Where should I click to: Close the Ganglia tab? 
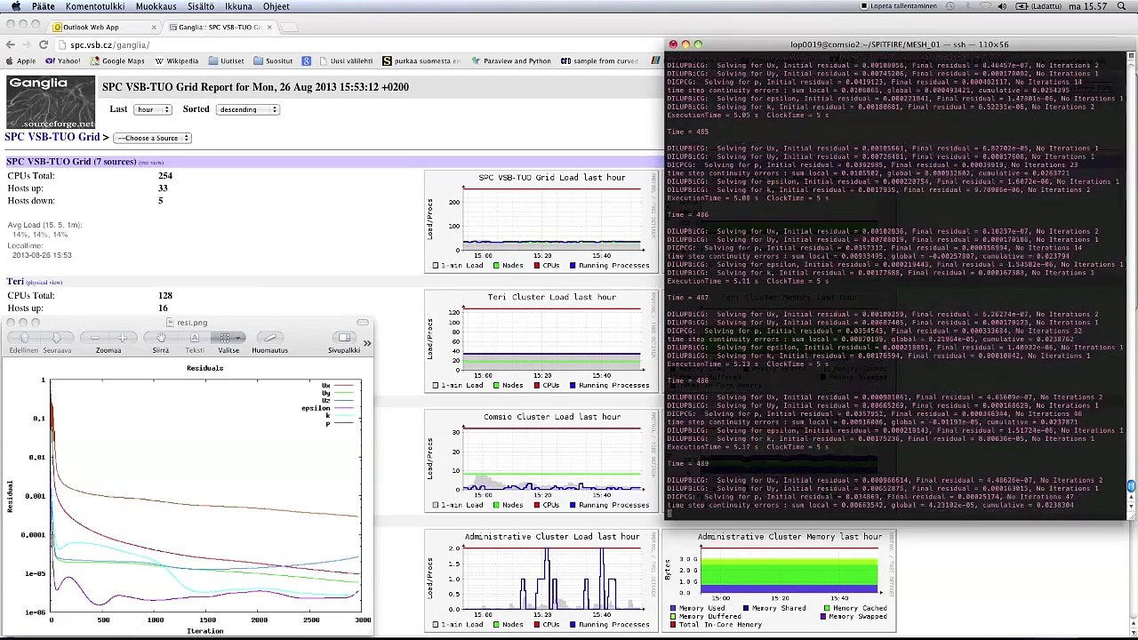[270, 28]
